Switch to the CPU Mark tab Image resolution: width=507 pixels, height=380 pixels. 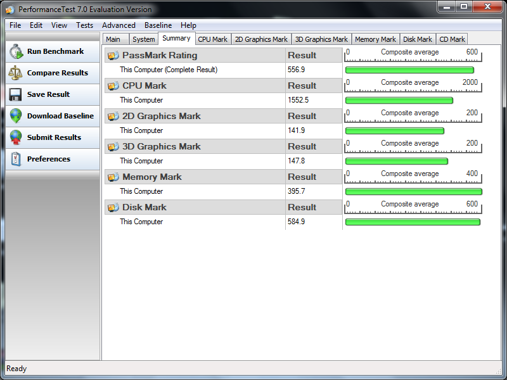213,39
